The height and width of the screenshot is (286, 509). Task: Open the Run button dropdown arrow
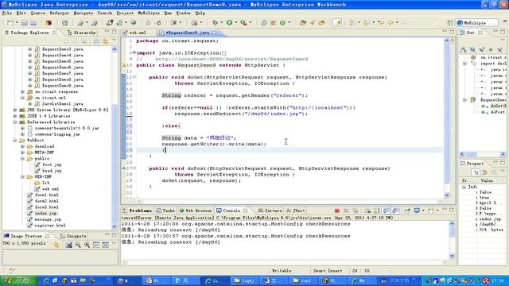(235, 23)
